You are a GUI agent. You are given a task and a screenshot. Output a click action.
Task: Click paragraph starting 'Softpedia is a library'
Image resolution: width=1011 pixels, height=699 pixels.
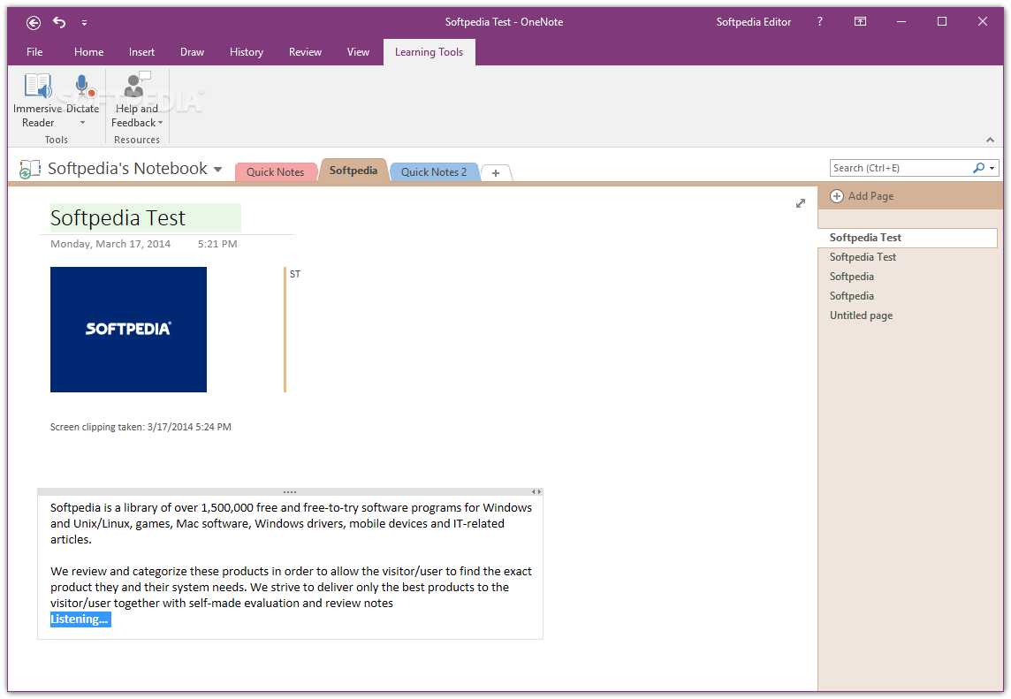[291, 524]
